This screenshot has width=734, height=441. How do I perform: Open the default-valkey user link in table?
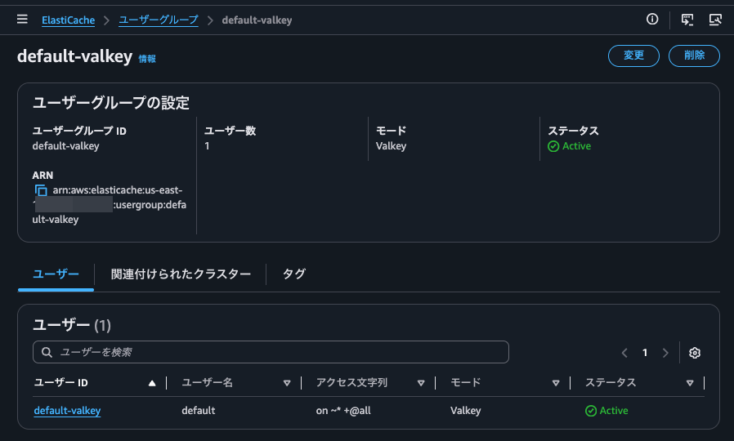[x=67, y=411]
